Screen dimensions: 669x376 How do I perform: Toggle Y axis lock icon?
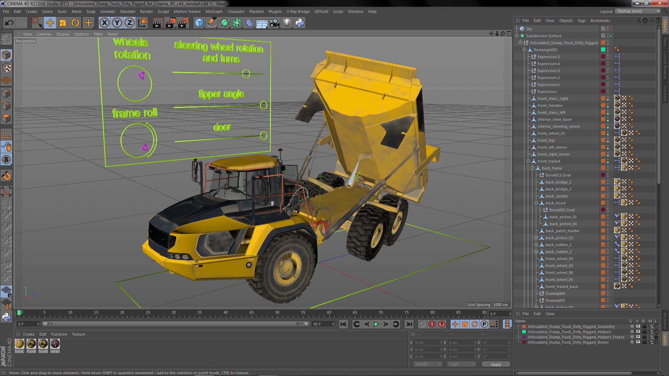[117, 23]
